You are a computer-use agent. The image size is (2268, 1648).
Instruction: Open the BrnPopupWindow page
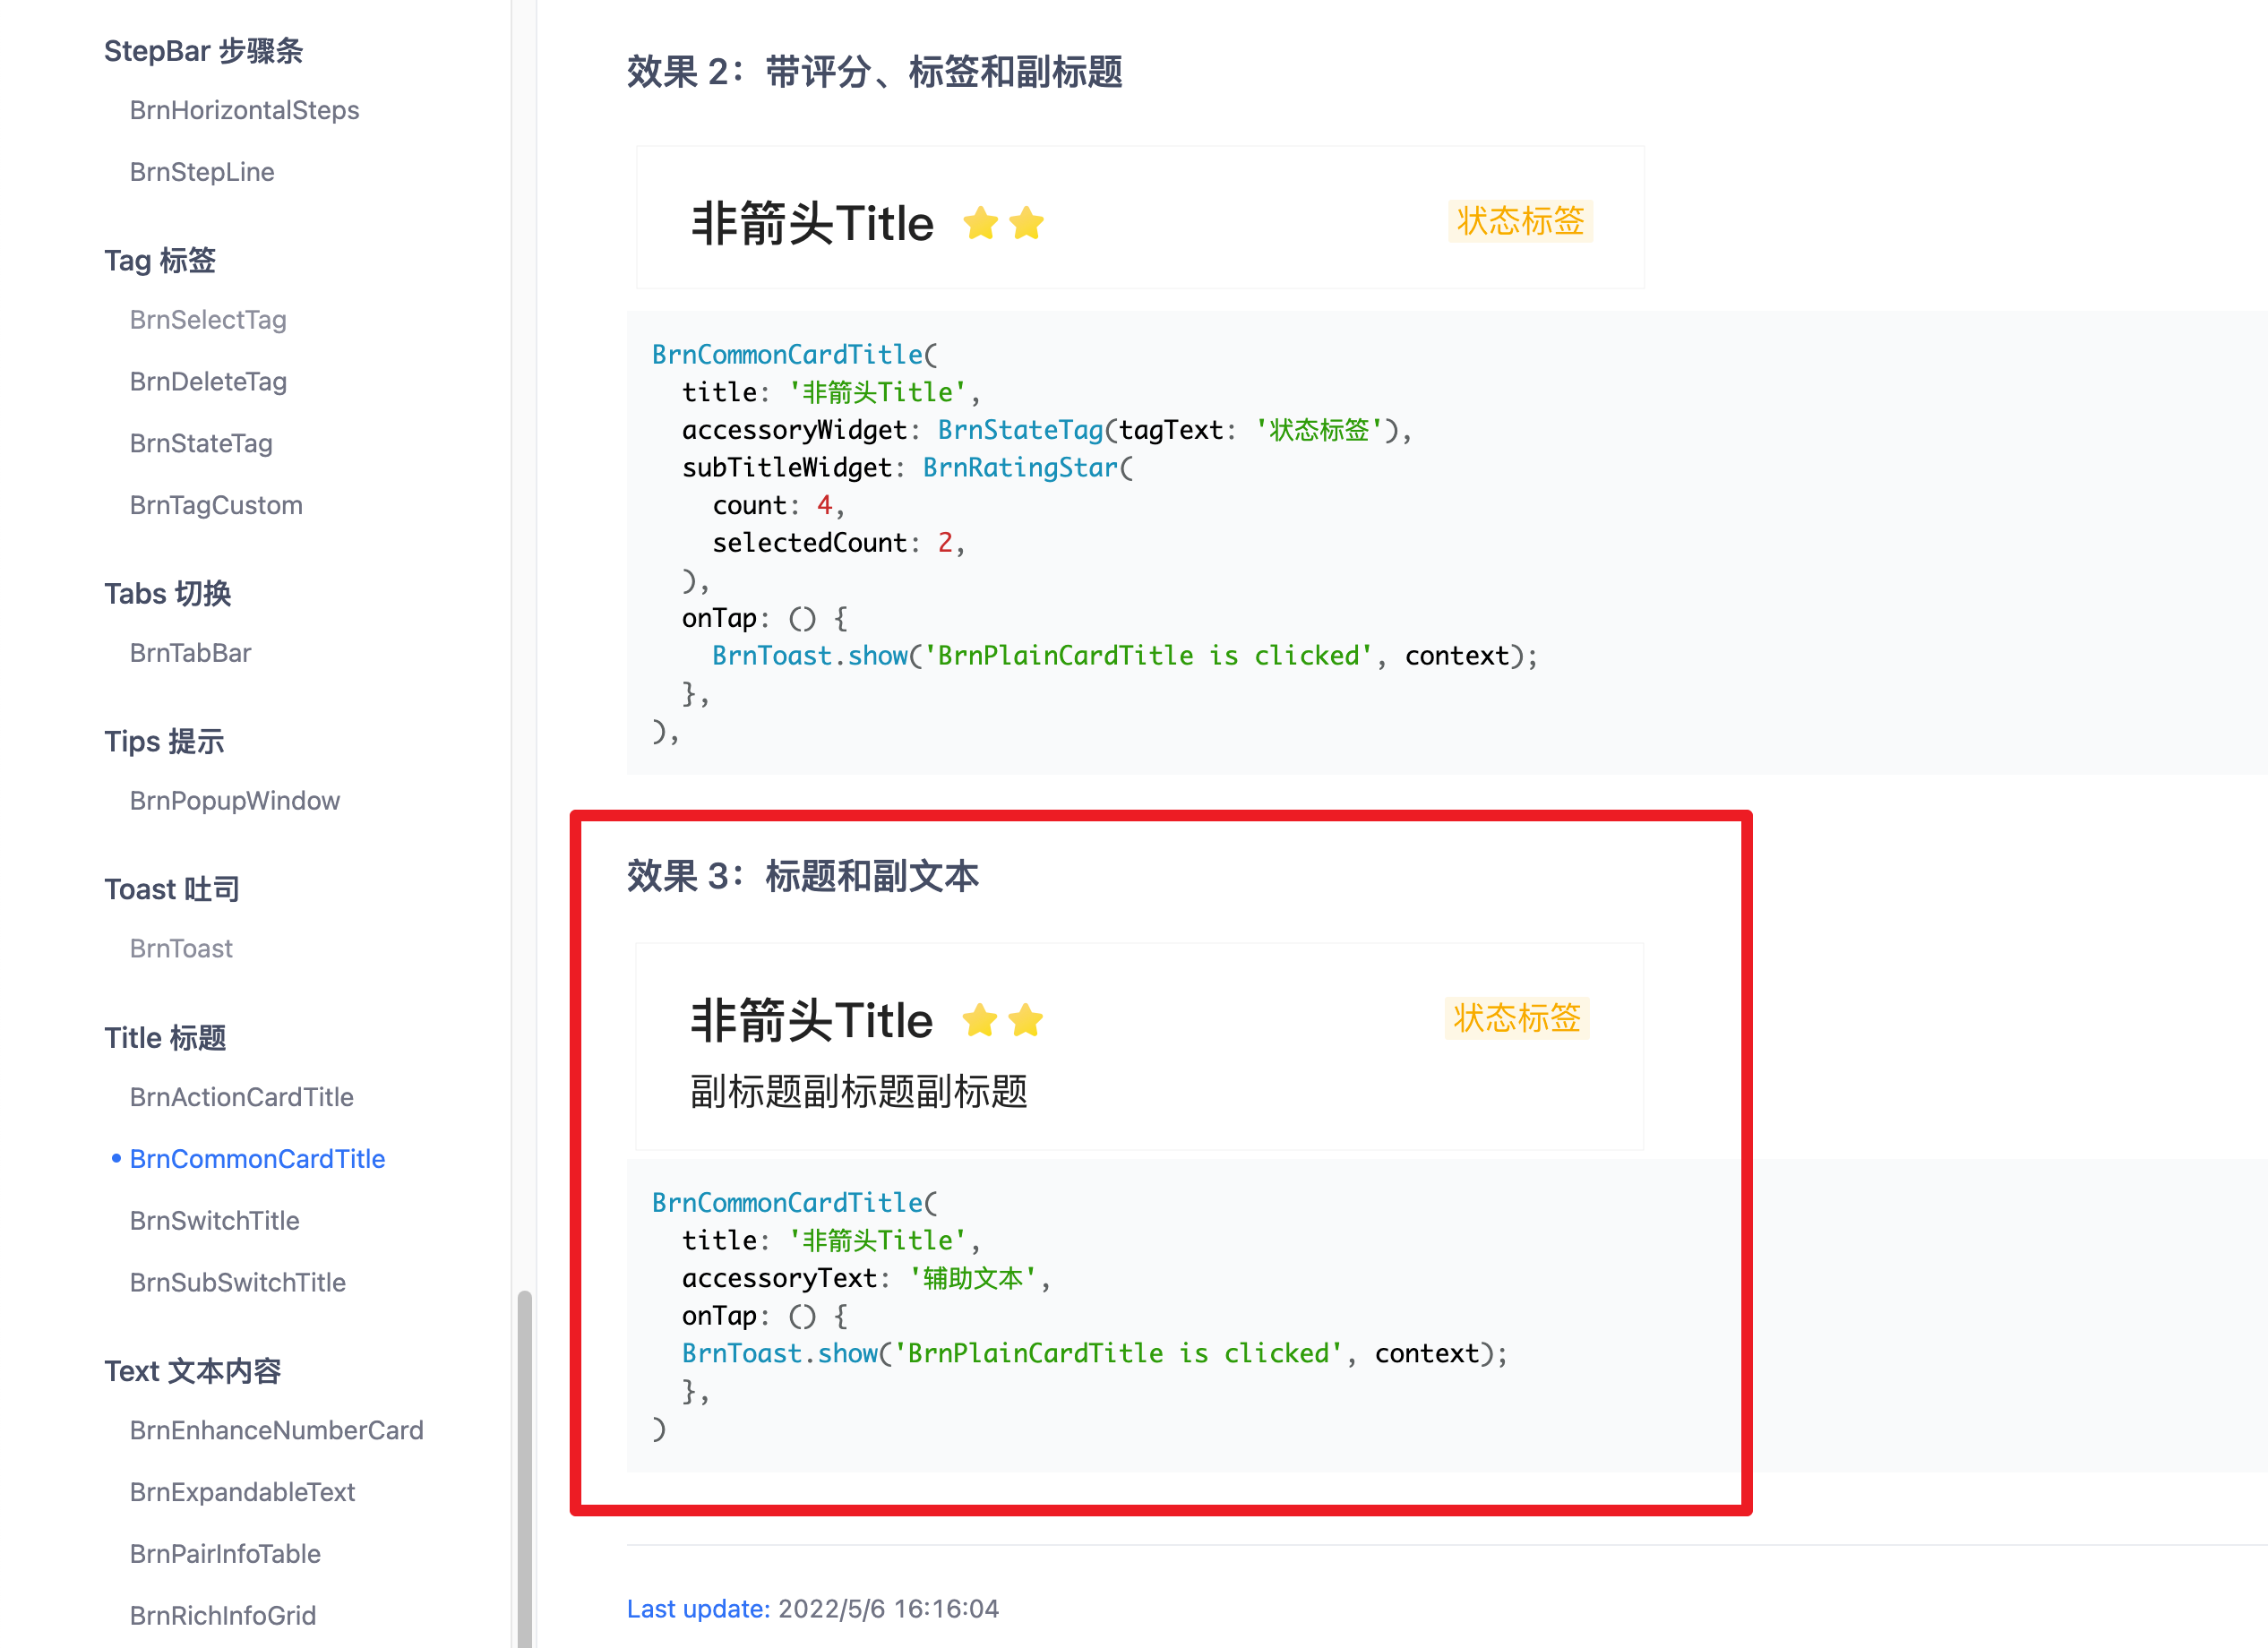click(235, 801)
